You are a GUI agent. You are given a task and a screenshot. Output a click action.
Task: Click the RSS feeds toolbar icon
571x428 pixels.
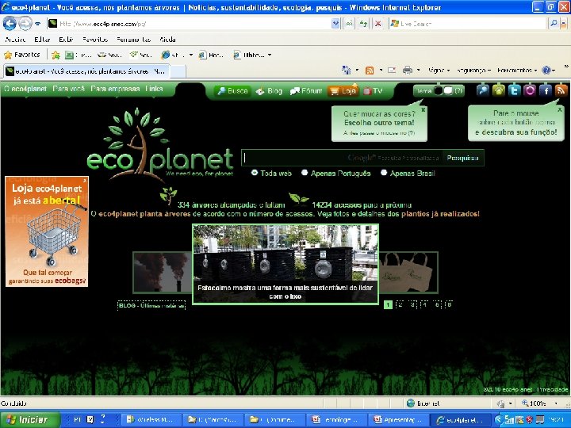[x=370, y=71]
